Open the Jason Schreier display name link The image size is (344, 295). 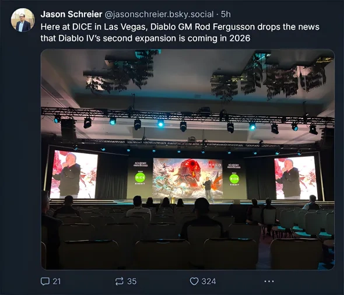tap(71, 14)
